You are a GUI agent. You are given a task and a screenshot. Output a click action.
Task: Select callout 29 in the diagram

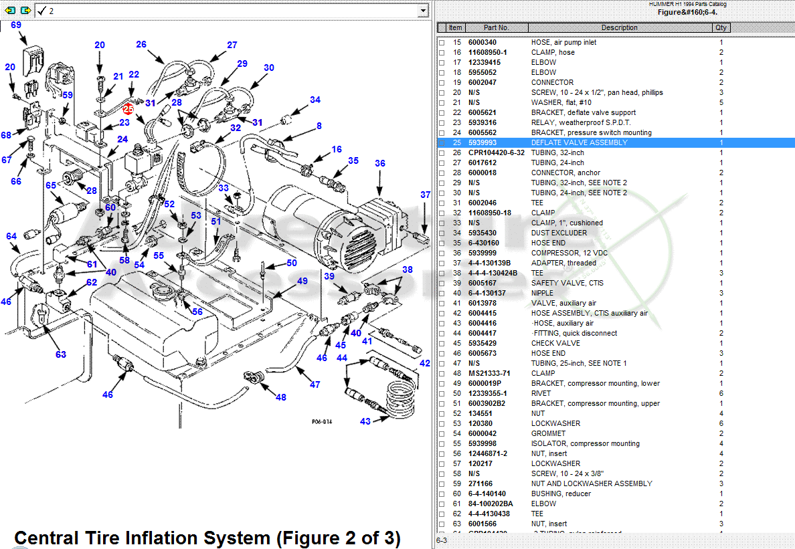tap(242, 64)
